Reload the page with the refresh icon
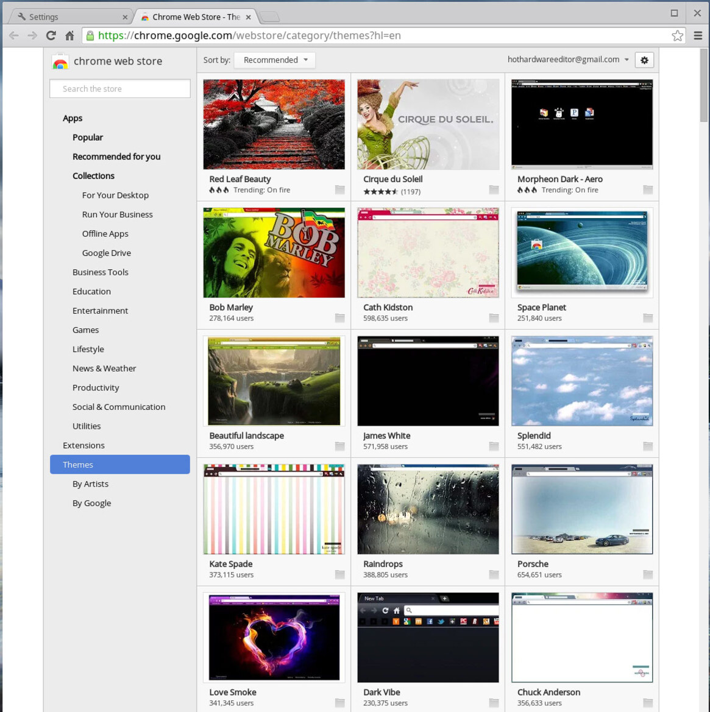 pyautogui.click(x=51, y=35)
